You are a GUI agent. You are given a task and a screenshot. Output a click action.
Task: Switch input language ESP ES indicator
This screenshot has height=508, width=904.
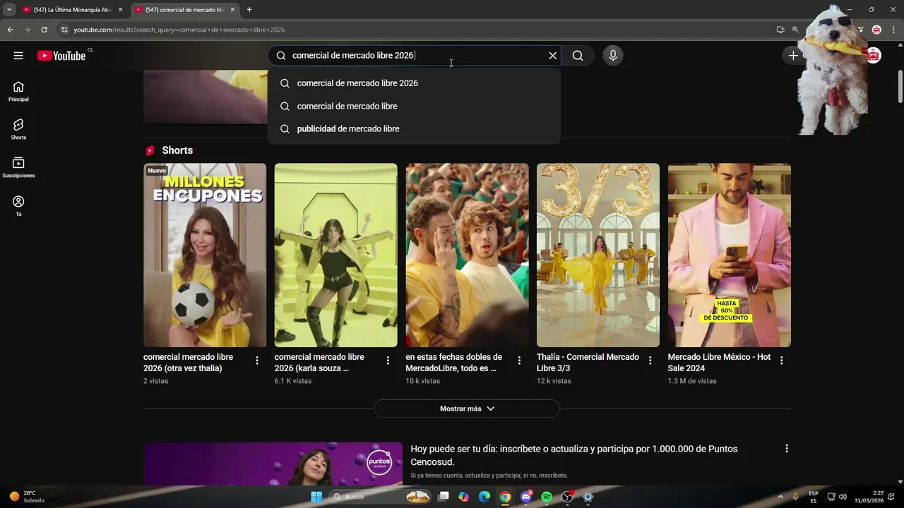point(814,497)
